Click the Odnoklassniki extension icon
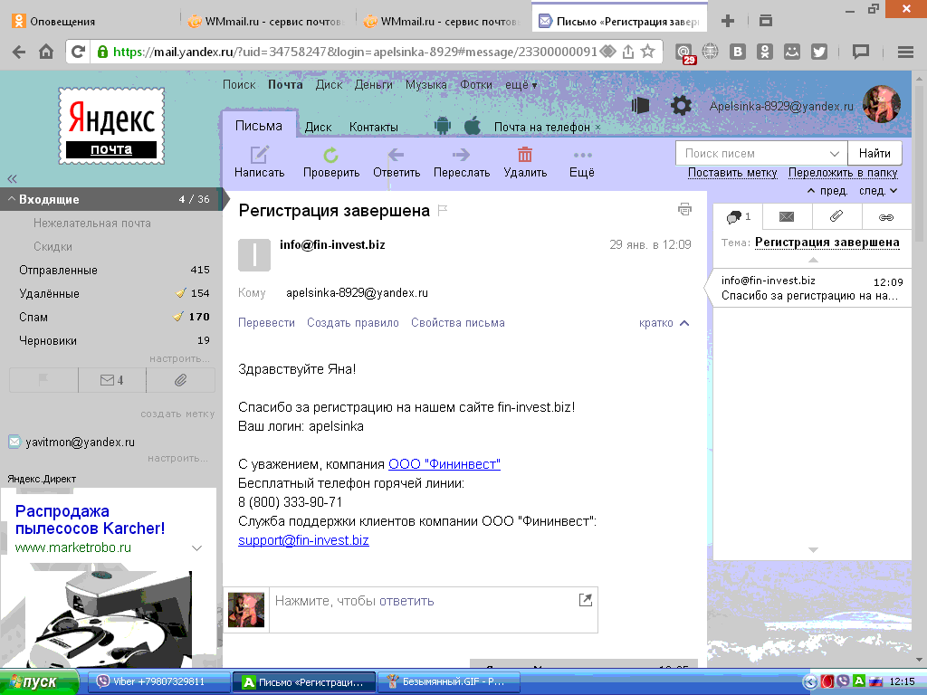The height and width of the screenshot is (695, 927). point(764,52)
